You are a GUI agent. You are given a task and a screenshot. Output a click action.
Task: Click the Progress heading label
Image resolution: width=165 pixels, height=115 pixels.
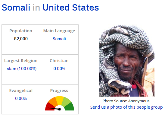pos(59,91)
